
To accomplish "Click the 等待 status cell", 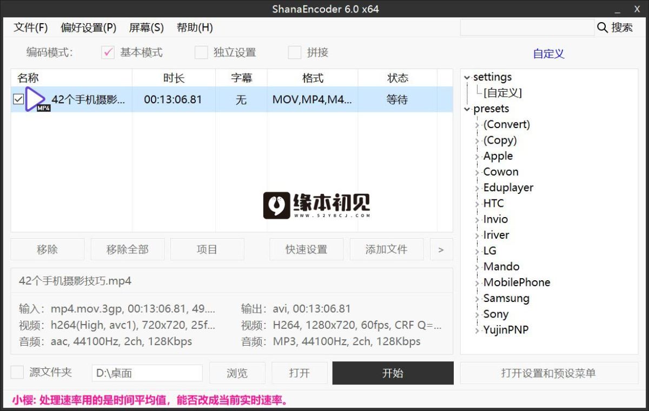I will click(397, 100).
